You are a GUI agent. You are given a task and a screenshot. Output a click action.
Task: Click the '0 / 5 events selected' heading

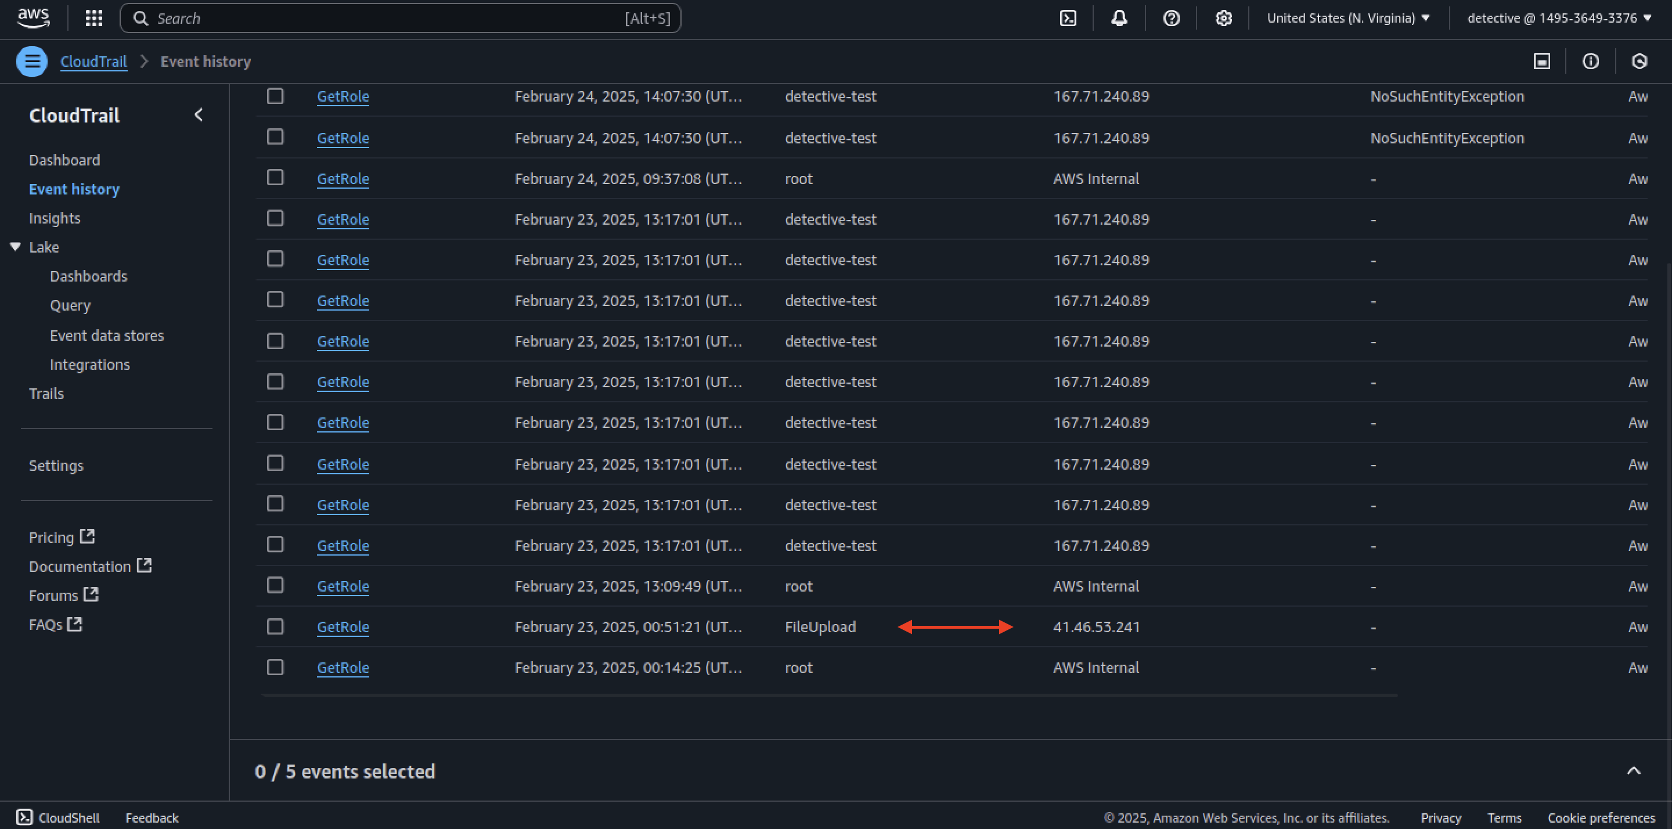pyautogui.click(x=345, y=771)
